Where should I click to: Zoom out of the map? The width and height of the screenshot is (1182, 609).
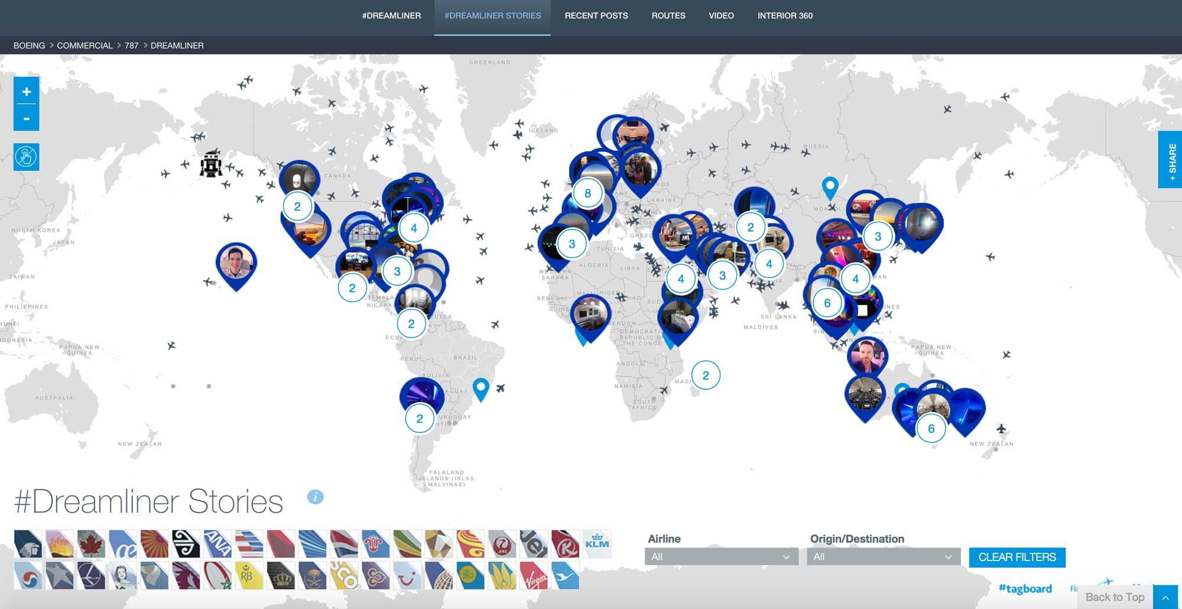pyautogui.click(x=27, y=119)
